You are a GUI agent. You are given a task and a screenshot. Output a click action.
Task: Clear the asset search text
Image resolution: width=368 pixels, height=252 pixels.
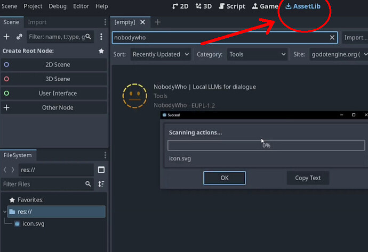pyautogui.click(x=332, y=37)
